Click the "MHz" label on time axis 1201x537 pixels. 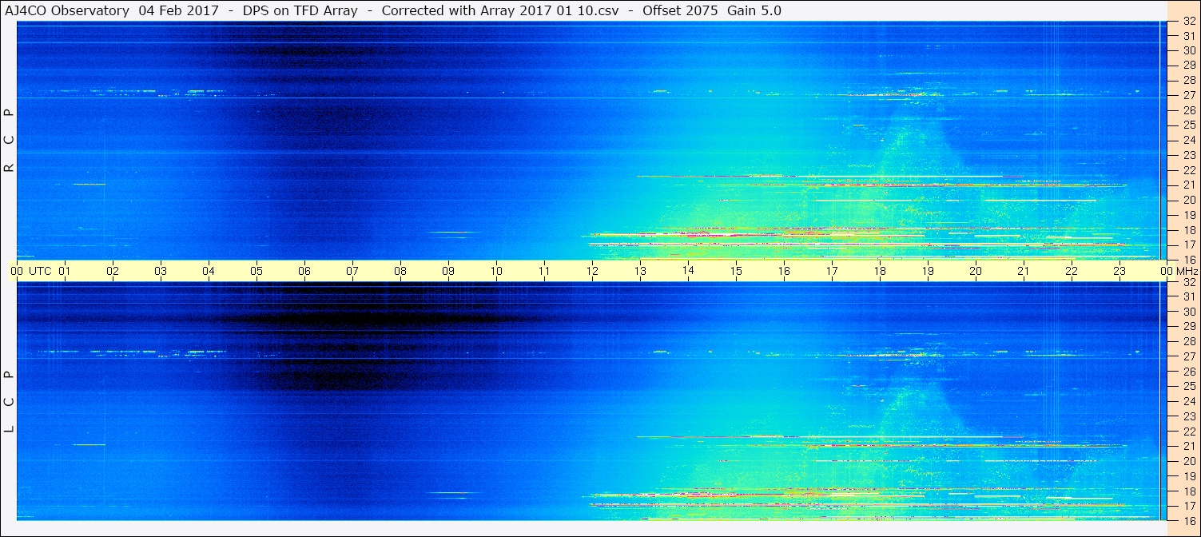pyautogui.click(x=1187, y=271)
